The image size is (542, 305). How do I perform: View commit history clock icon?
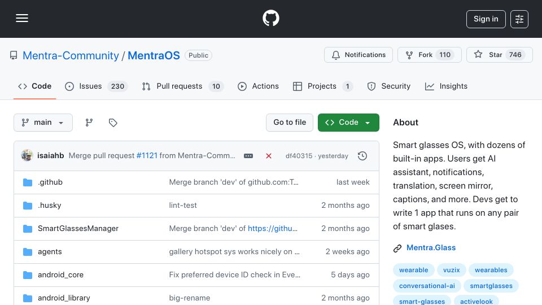[362, 156]
